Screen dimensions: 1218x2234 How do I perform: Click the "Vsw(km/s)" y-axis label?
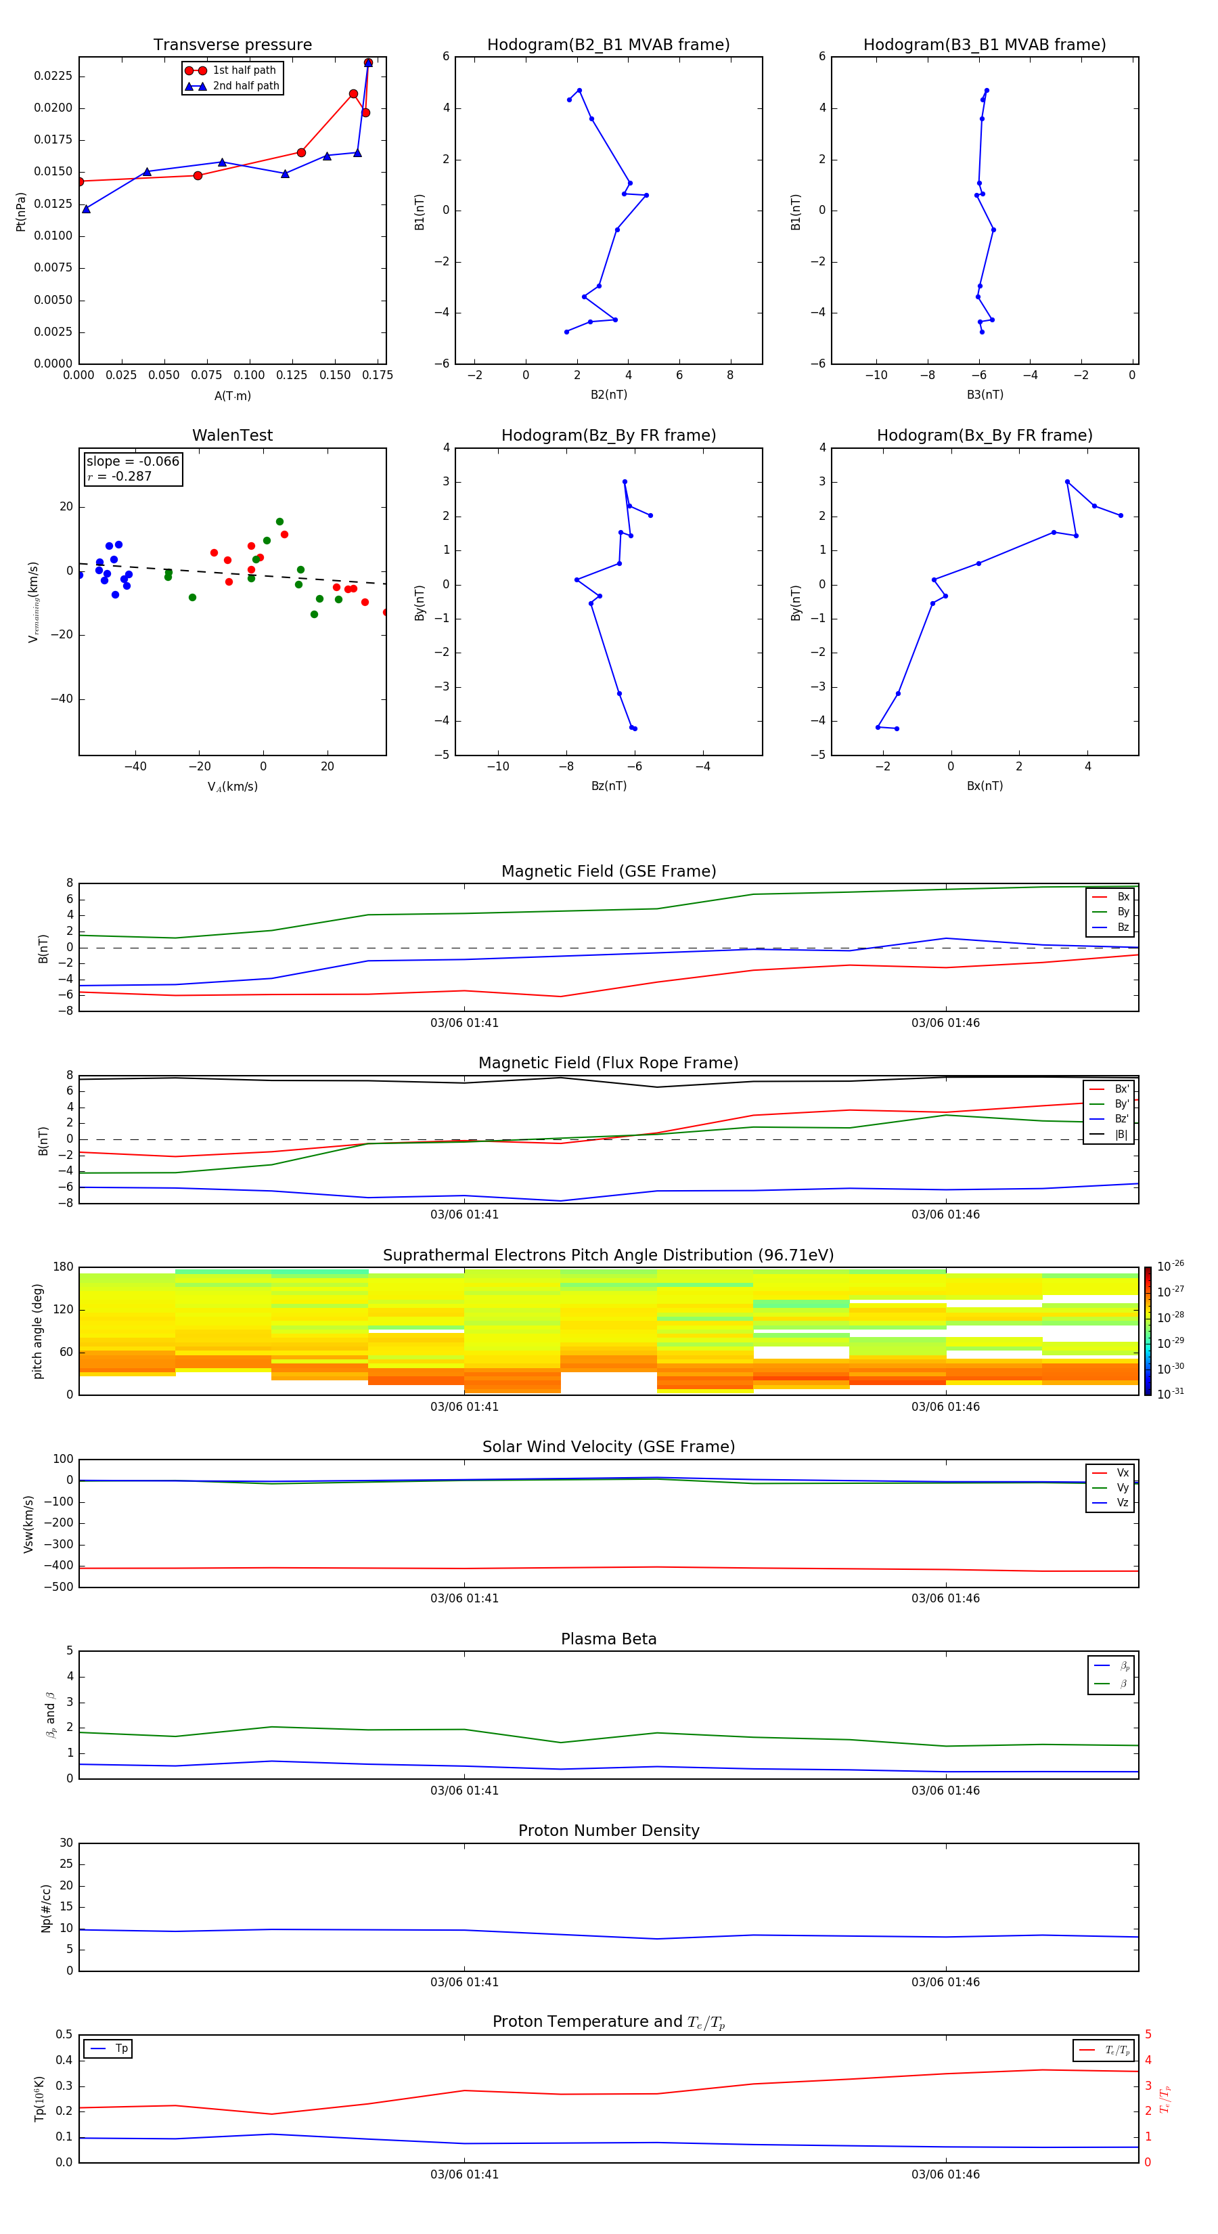point(28,1524)
